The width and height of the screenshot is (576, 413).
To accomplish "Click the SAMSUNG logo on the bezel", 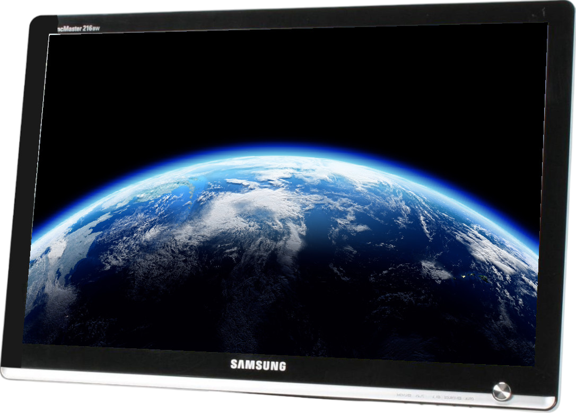I will coord(258,365).
